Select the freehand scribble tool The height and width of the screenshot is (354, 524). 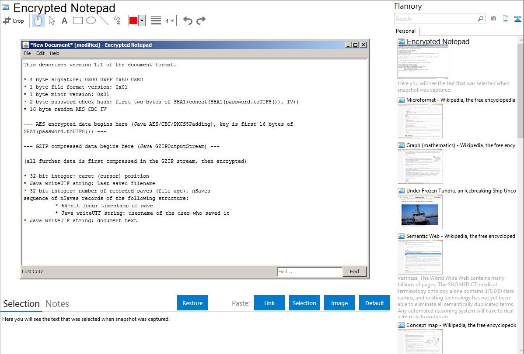(117, 21)
